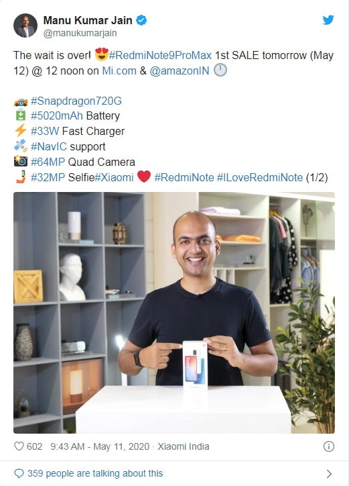Click the speech bubble reply icon
Viewport: 349px width, 486px height.
19,473
